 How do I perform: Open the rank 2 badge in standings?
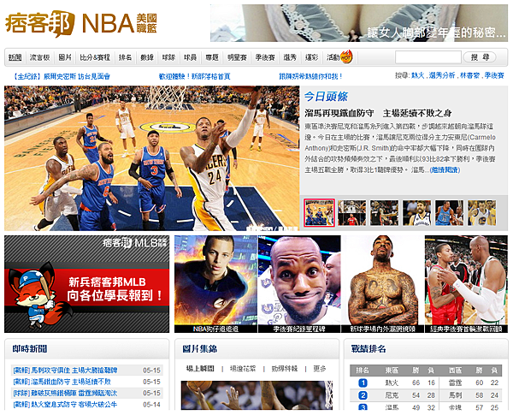click(363, 395)
